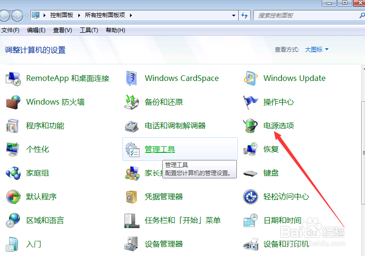Open the RemoteApp 和桌面连接 icon
The image size is (365, 256).
(x=13, y=79)
